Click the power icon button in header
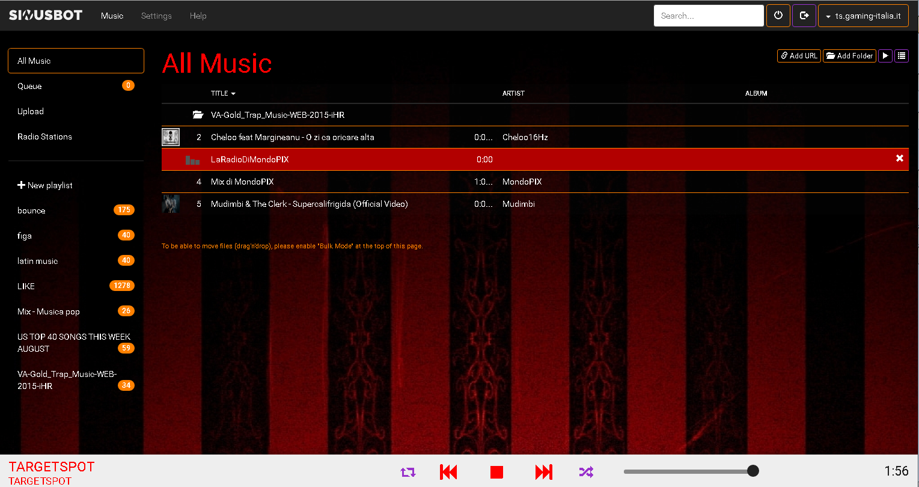Viewport: 919px width, 487px height. pyautogui.click(x=778, y=16)
